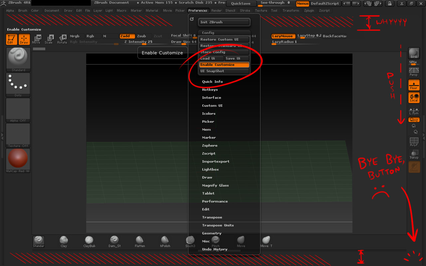Click the lock icon in title bar
Image resolution: width=426 pixels, height=266 pixels.
coord(389,4)
